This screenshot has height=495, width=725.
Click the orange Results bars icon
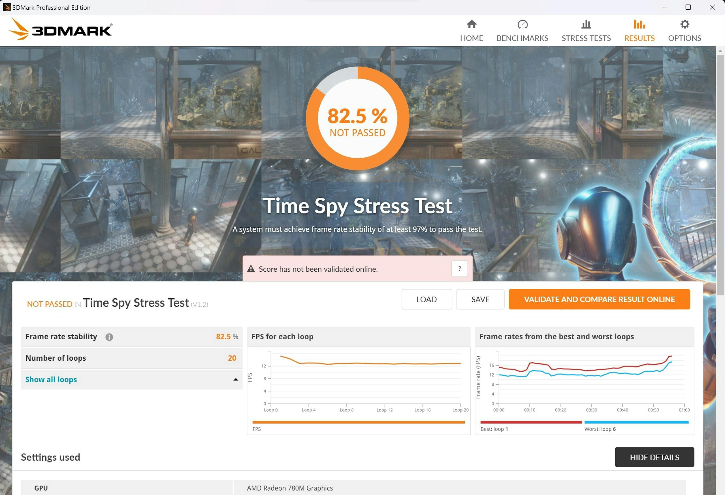tap(639, 24)
